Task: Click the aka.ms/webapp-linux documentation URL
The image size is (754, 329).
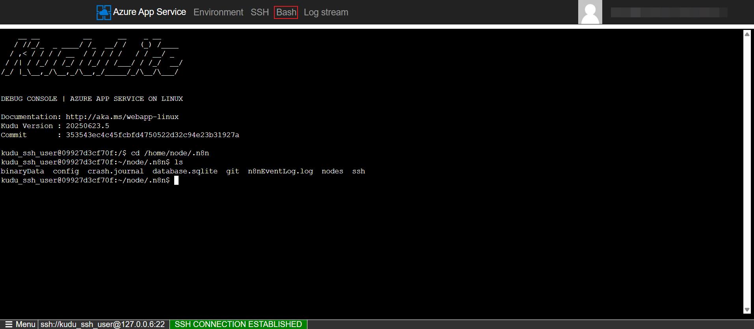Action: [x=122, y=117]
